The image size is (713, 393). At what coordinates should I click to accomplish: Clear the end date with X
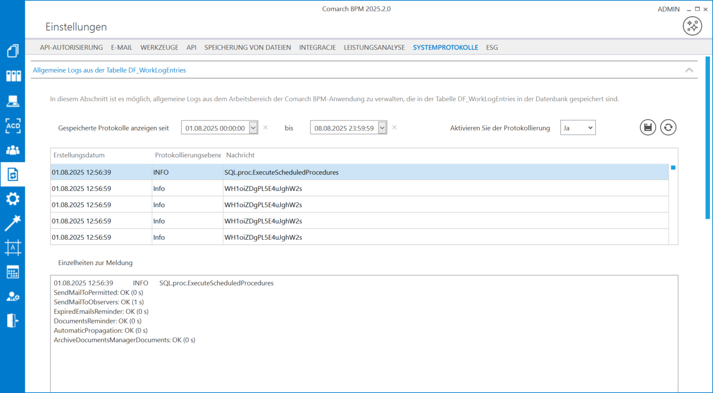[x=395, y=127]
